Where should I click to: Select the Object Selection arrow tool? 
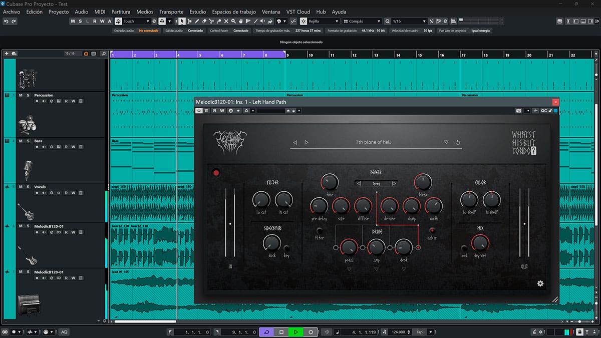[182, 22]
